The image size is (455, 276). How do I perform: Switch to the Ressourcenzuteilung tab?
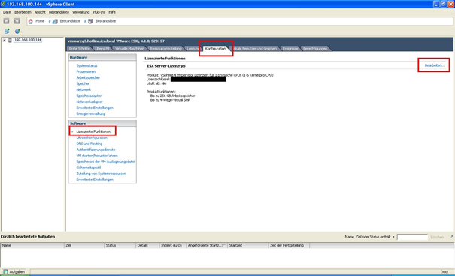165,49
